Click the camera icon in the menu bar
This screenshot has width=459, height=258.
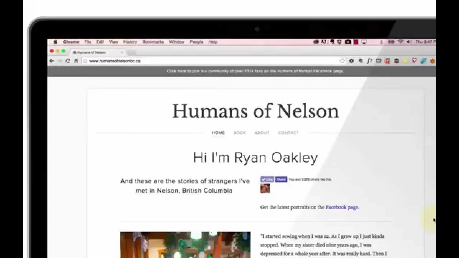coord(348,42)
